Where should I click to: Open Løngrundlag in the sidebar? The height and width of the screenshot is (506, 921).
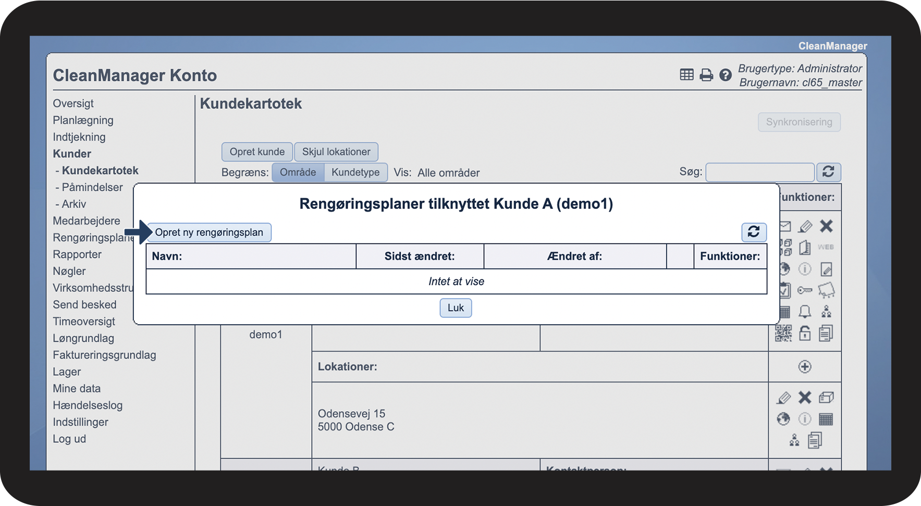tap(83, 338)
